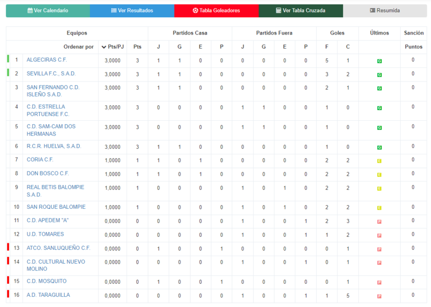Click the Ordenar por label
Viewport: 431px width, 307px height.
coord(79,47)
